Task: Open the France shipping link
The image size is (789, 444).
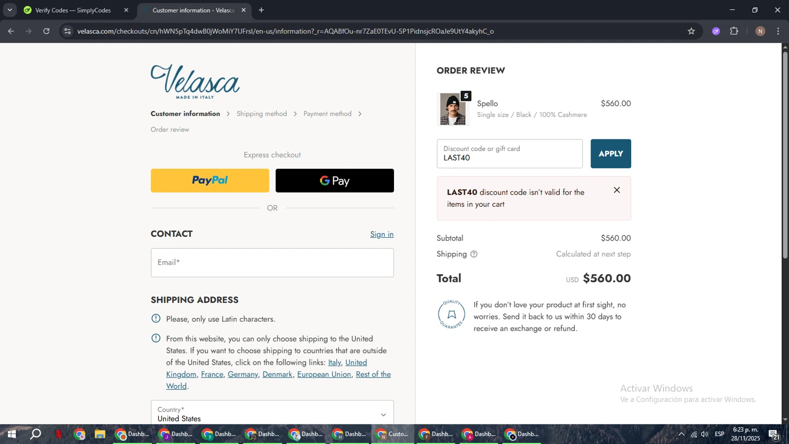Action: tap(212, 374)
